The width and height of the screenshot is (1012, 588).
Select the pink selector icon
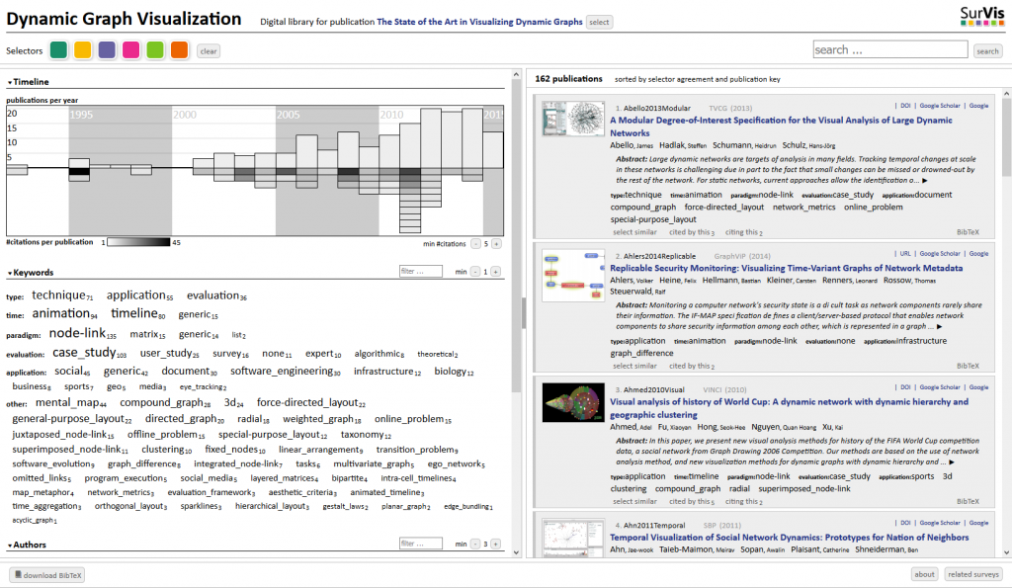pos(131,50)
